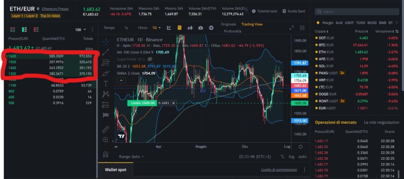Viewport: 404px width, 179px height.
Task: Unfavorite the SOL/EUR pair star
Action: tap(316, 66)
